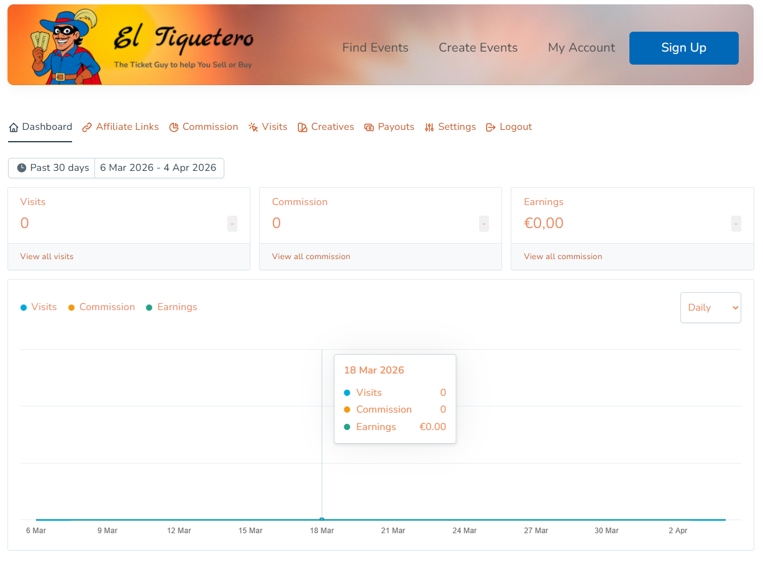Image resolution: width=763 pixels, height=568 pixels.
Task: Toggle the Commission series in chart legend
Action: point(102,307)
